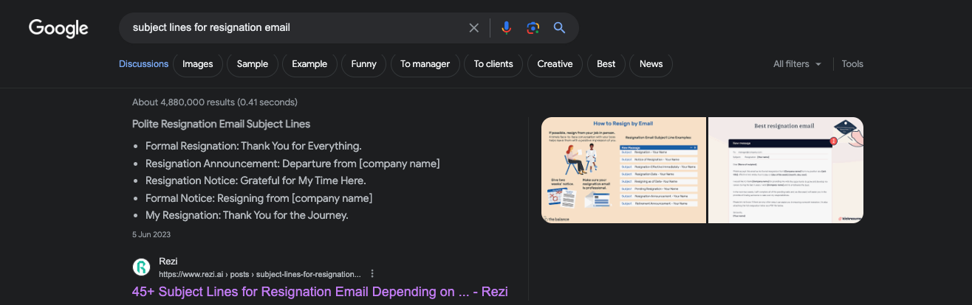The image size is (972, 305).
Task: Select the To clients filter chip
Action: pyautogui.click(x=493, y=64)
